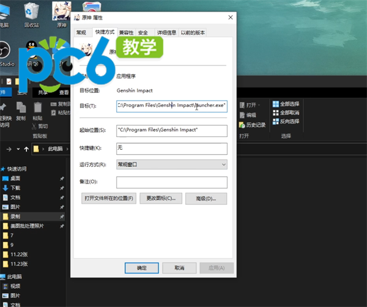Select 文档 in Explorer quick access

[x=15, y=198]
